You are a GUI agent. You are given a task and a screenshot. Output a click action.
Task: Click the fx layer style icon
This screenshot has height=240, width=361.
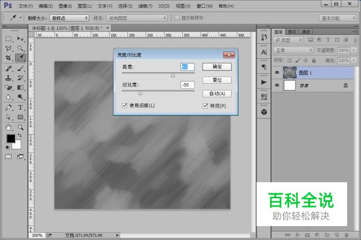click(297, 235)
